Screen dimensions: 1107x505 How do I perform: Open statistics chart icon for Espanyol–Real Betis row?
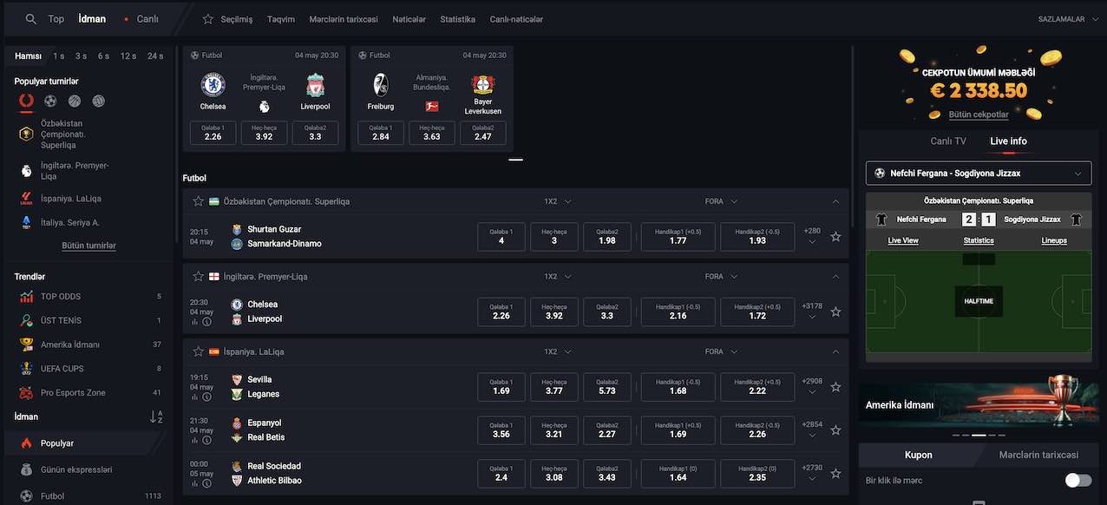(x=195, y=441)
